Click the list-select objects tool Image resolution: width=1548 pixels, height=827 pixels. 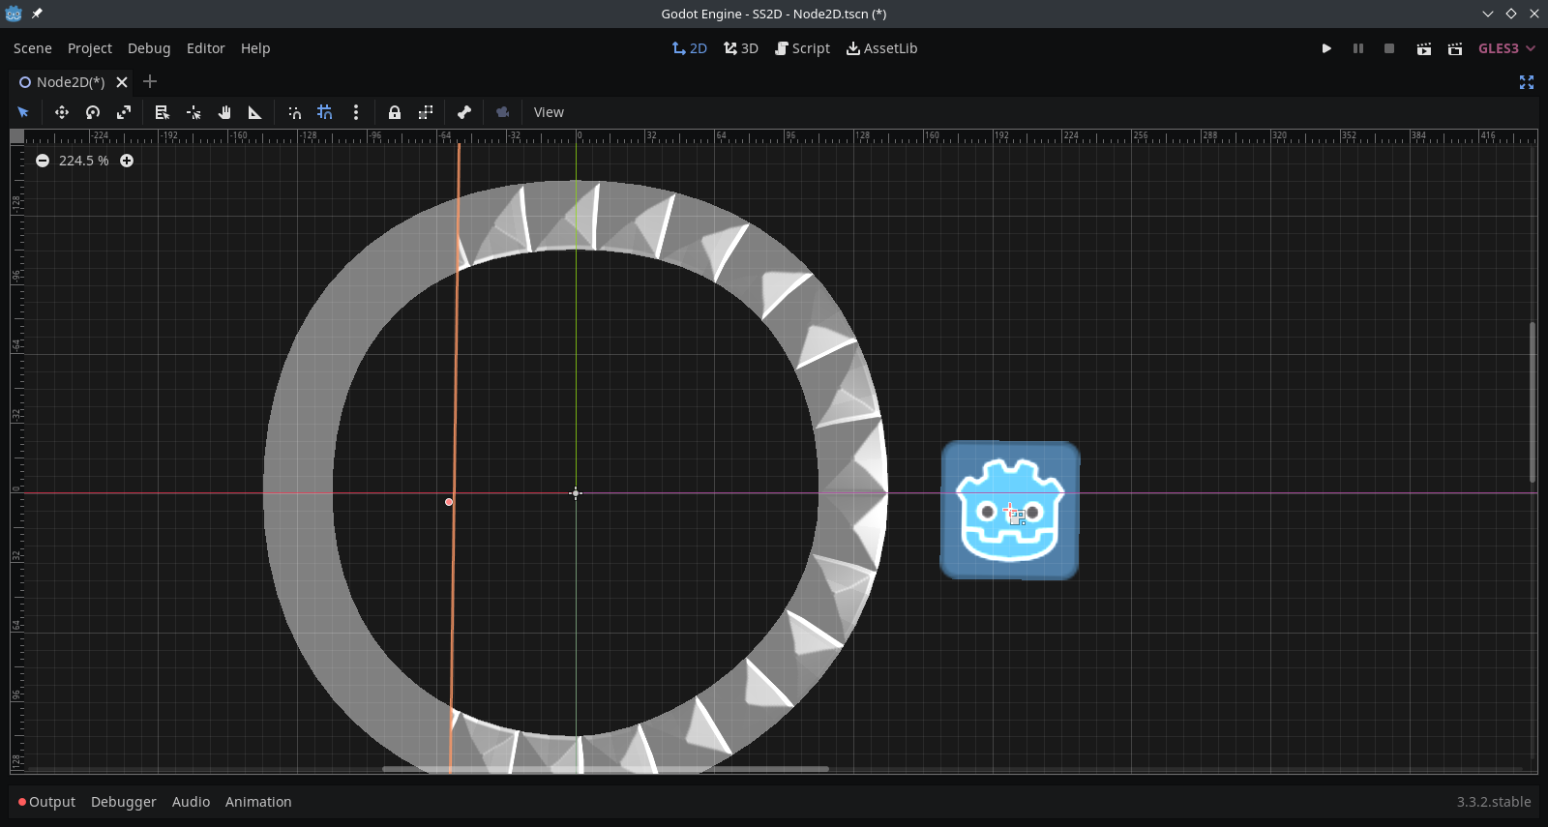[x=163, y=112]
